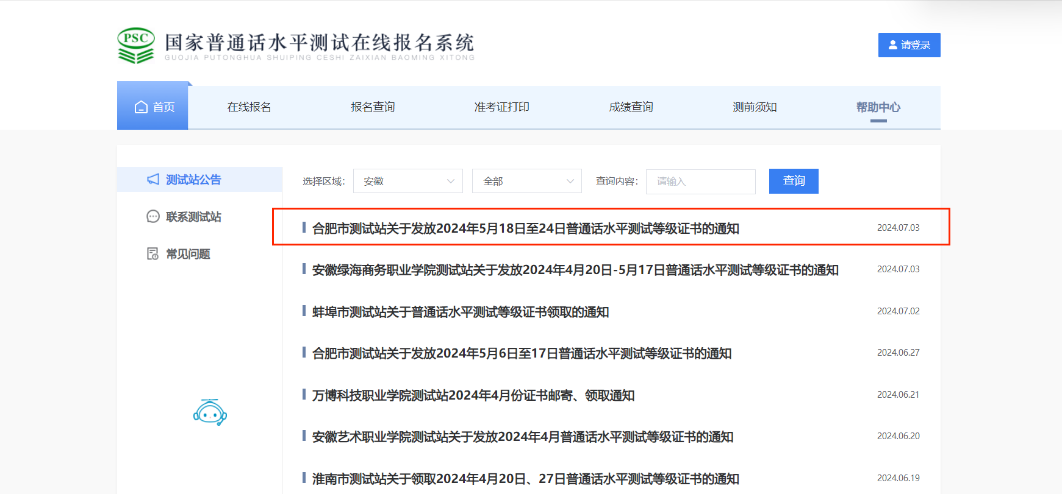Switch to 成绩查询 tab
Viewport: 1062px width, 494px height.
coord(631,107)
